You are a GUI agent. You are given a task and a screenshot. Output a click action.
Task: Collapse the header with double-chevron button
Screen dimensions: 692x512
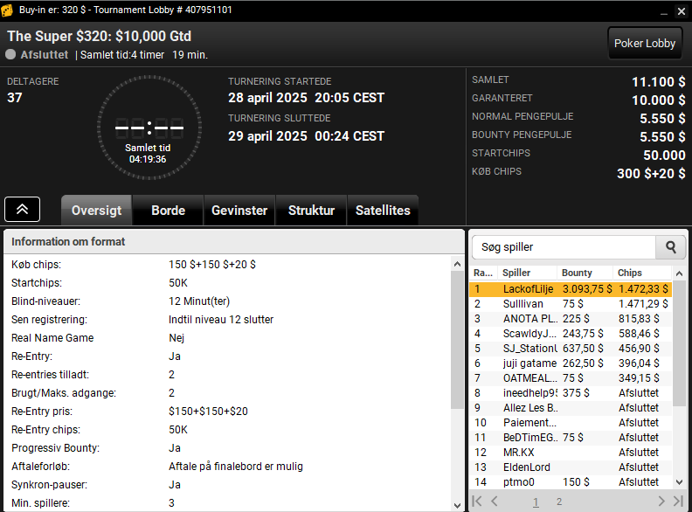pos(22,209)
